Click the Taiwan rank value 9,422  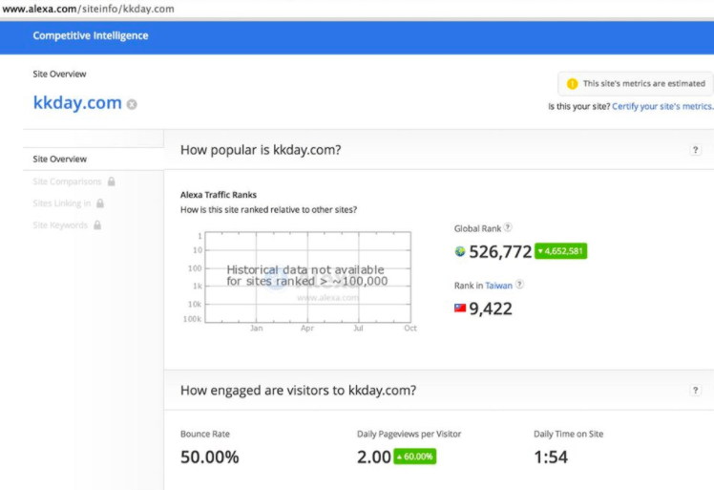point(491,309)
